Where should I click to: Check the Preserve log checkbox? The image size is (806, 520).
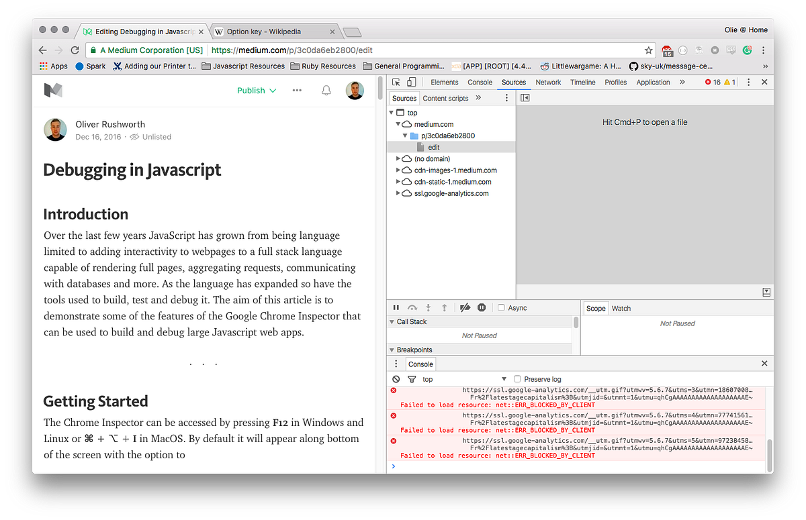point(517,378)
